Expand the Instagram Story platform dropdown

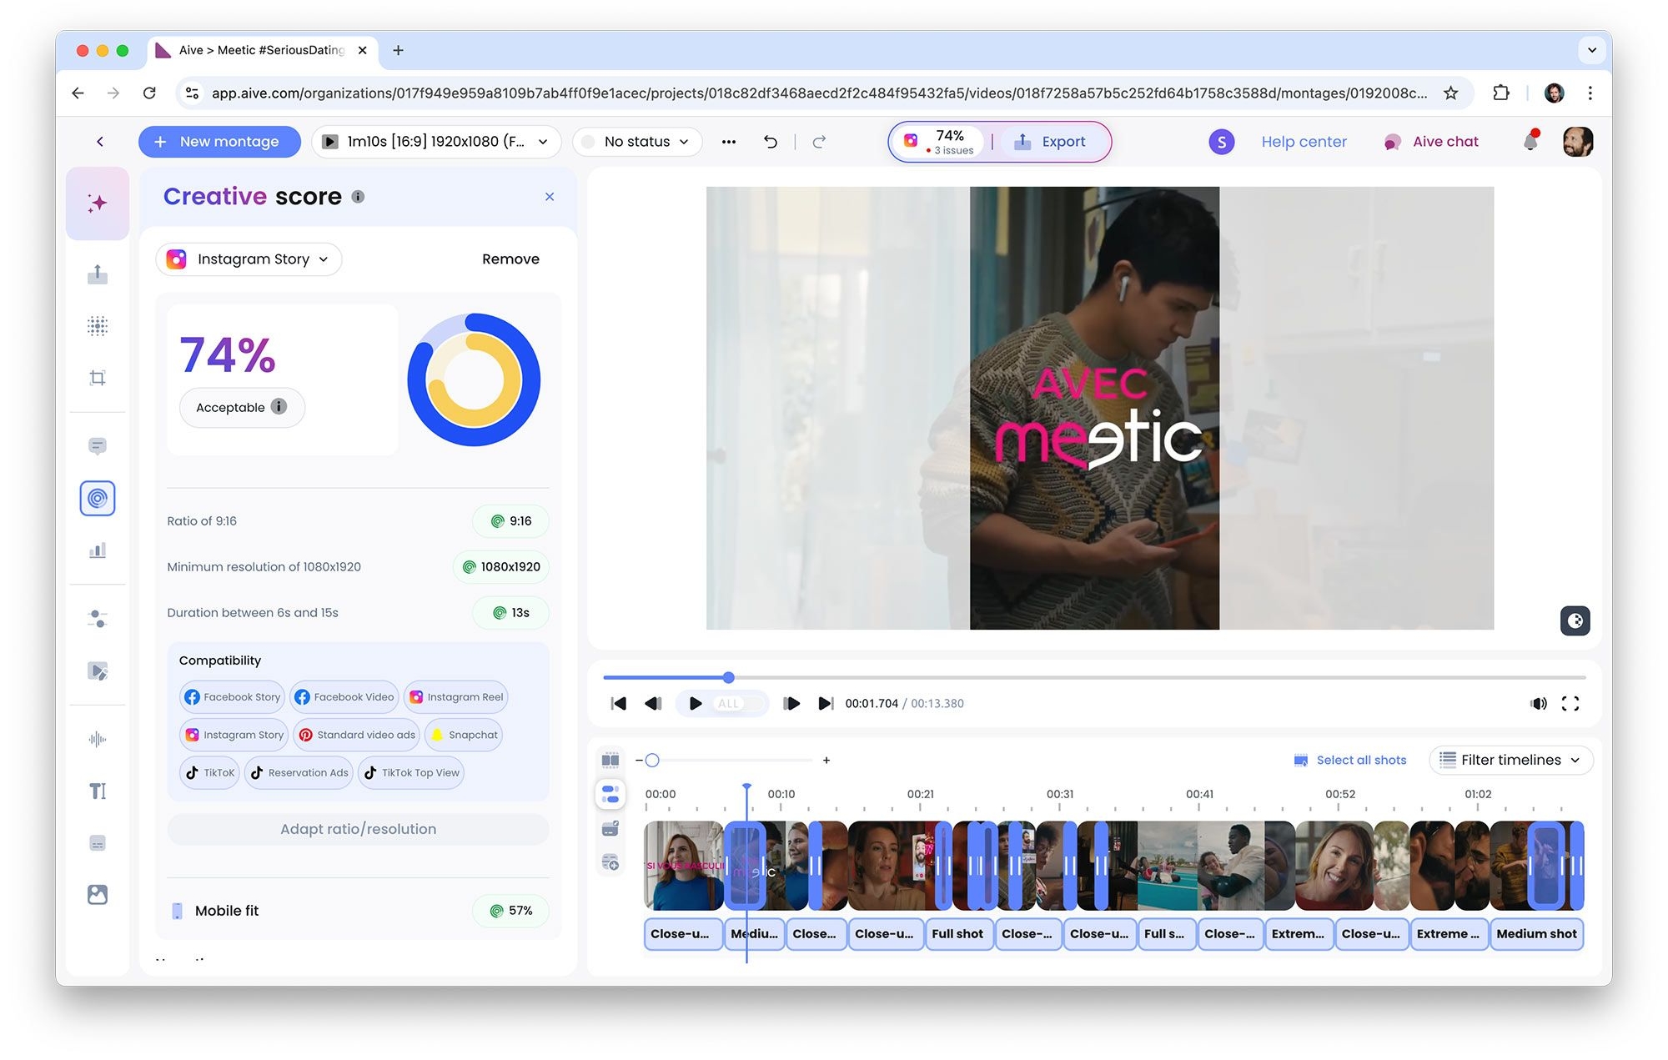(249, 259)
